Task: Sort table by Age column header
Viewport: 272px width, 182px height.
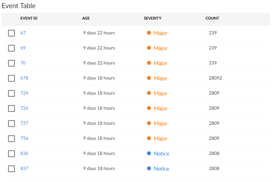Action: tap(86, 18)
